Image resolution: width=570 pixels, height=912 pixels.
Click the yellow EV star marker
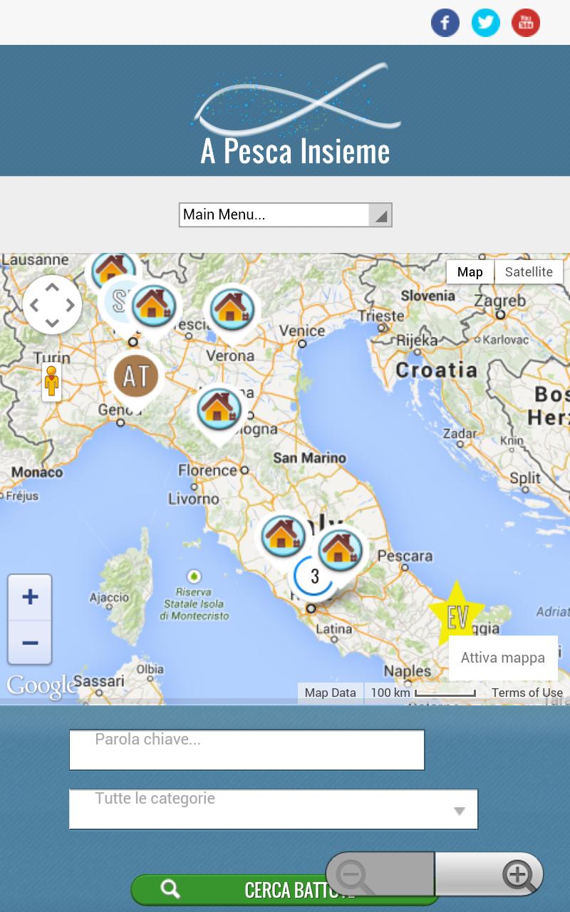click(456, 616)
